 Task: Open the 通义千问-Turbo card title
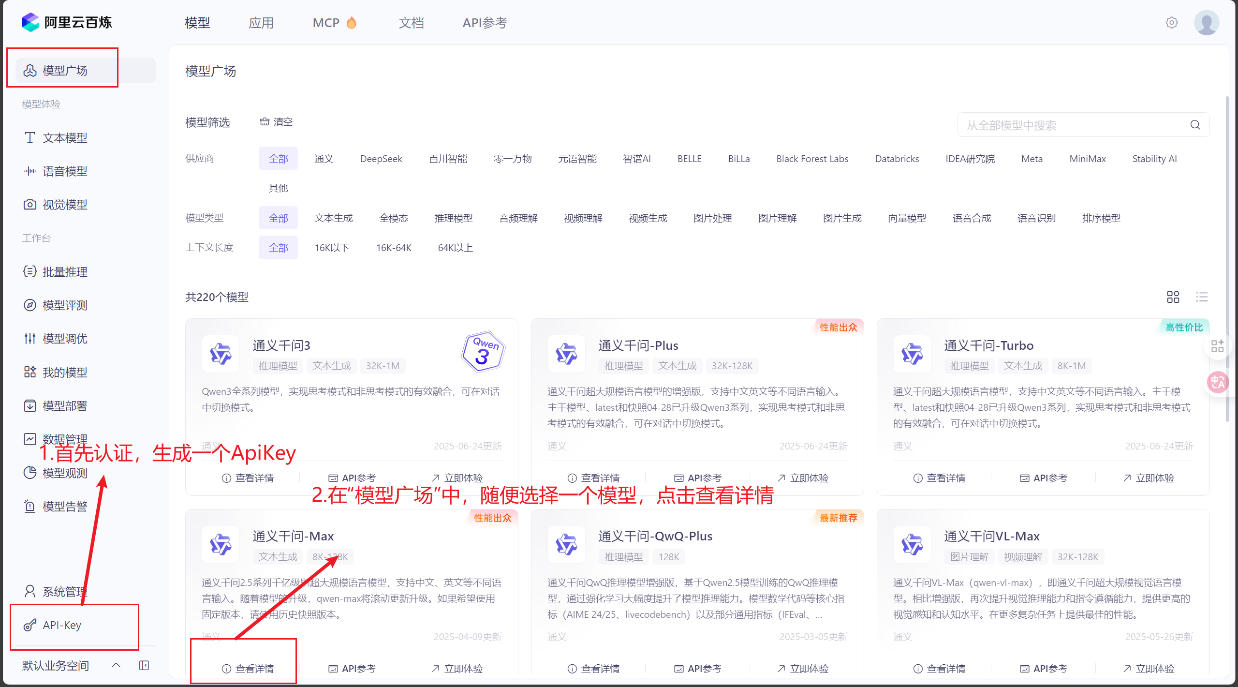pyautogui.click(x=988, y=345)
